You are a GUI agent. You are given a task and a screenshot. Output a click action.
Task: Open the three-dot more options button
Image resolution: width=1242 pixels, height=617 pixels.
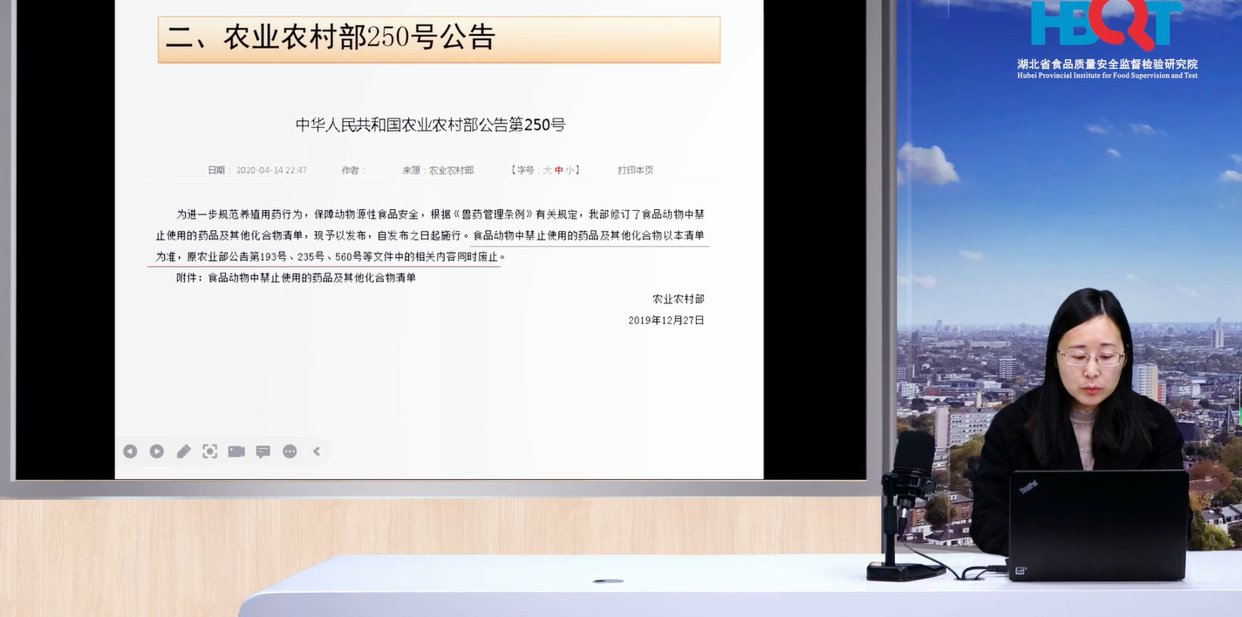[x=290, y=451]
